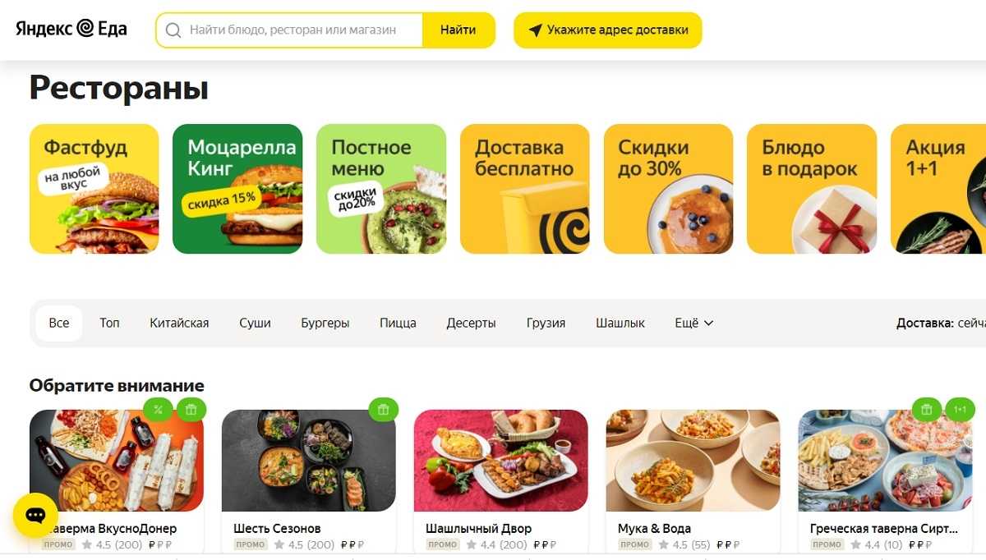Open the Моцарелла Кинг promo banner

click(x=237, y=189)
